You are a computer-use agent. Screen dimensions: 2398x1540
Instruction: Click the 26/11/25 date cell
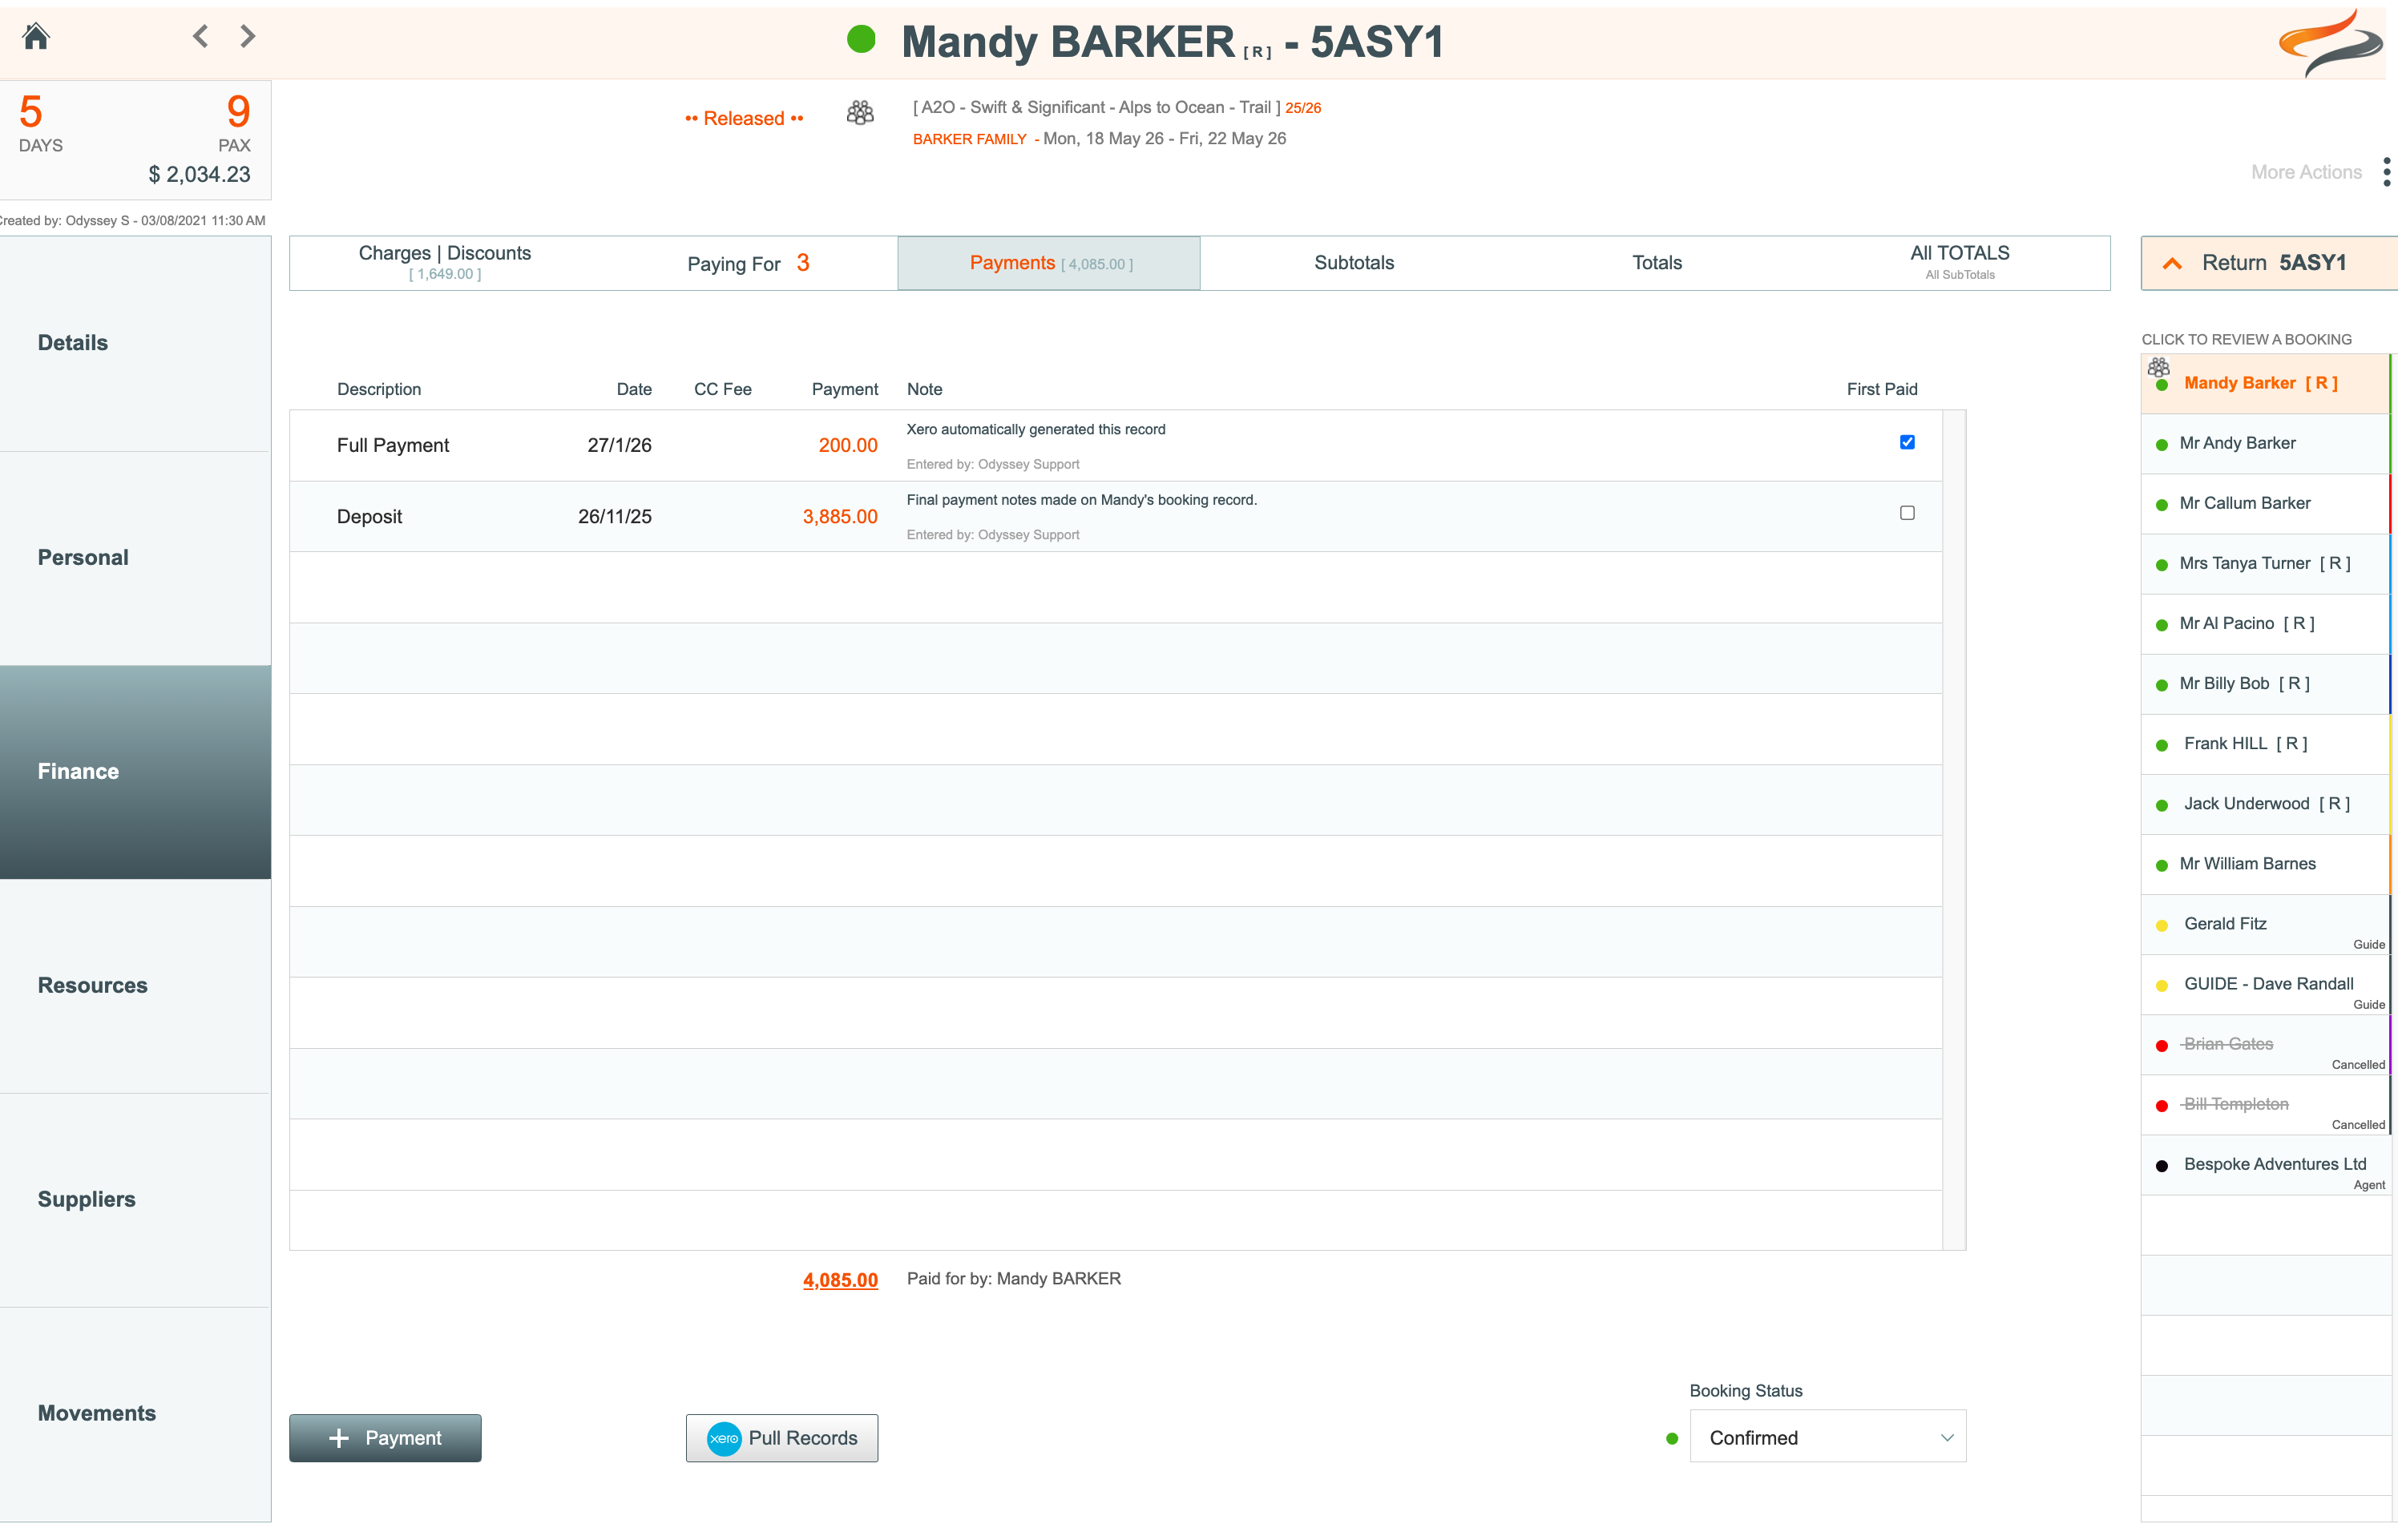click(614, 517)
